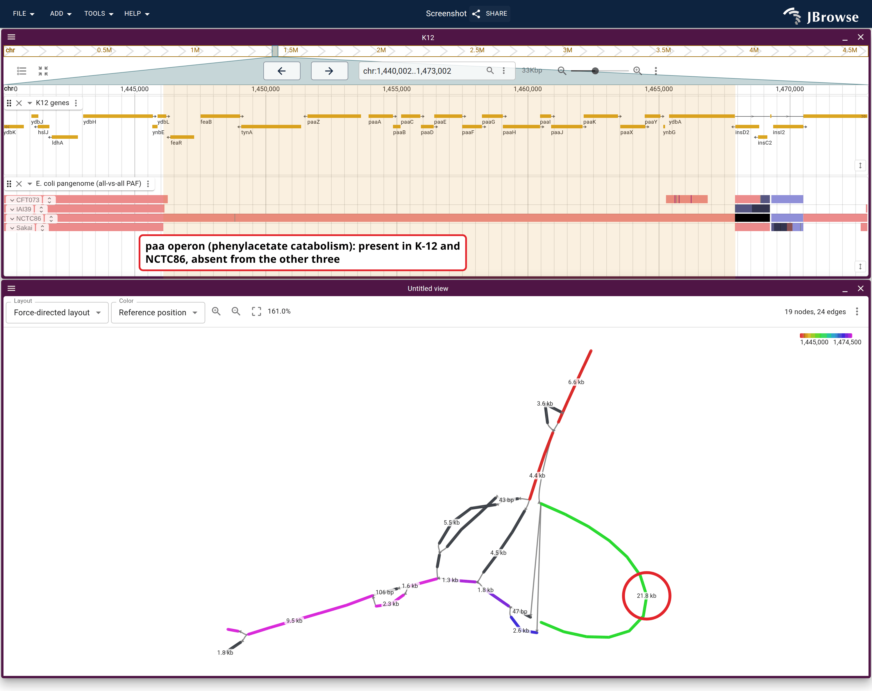The height and width of the screenshot is (691, 872).
Task: Click the search magnifier in location box
Action: [490, 71]
